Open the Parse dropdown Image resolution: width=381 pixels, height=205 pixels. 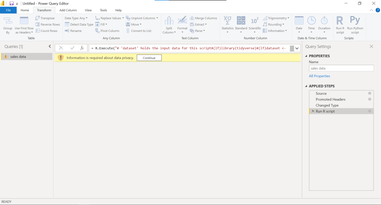pos(197,31)
